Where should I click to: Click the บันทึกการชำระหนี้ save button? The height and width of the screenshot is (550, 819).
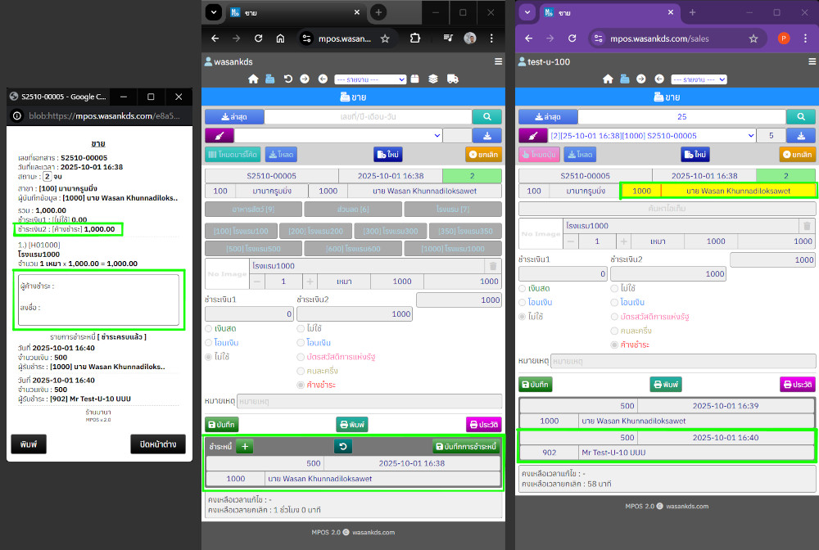click(x=465, y=446)
